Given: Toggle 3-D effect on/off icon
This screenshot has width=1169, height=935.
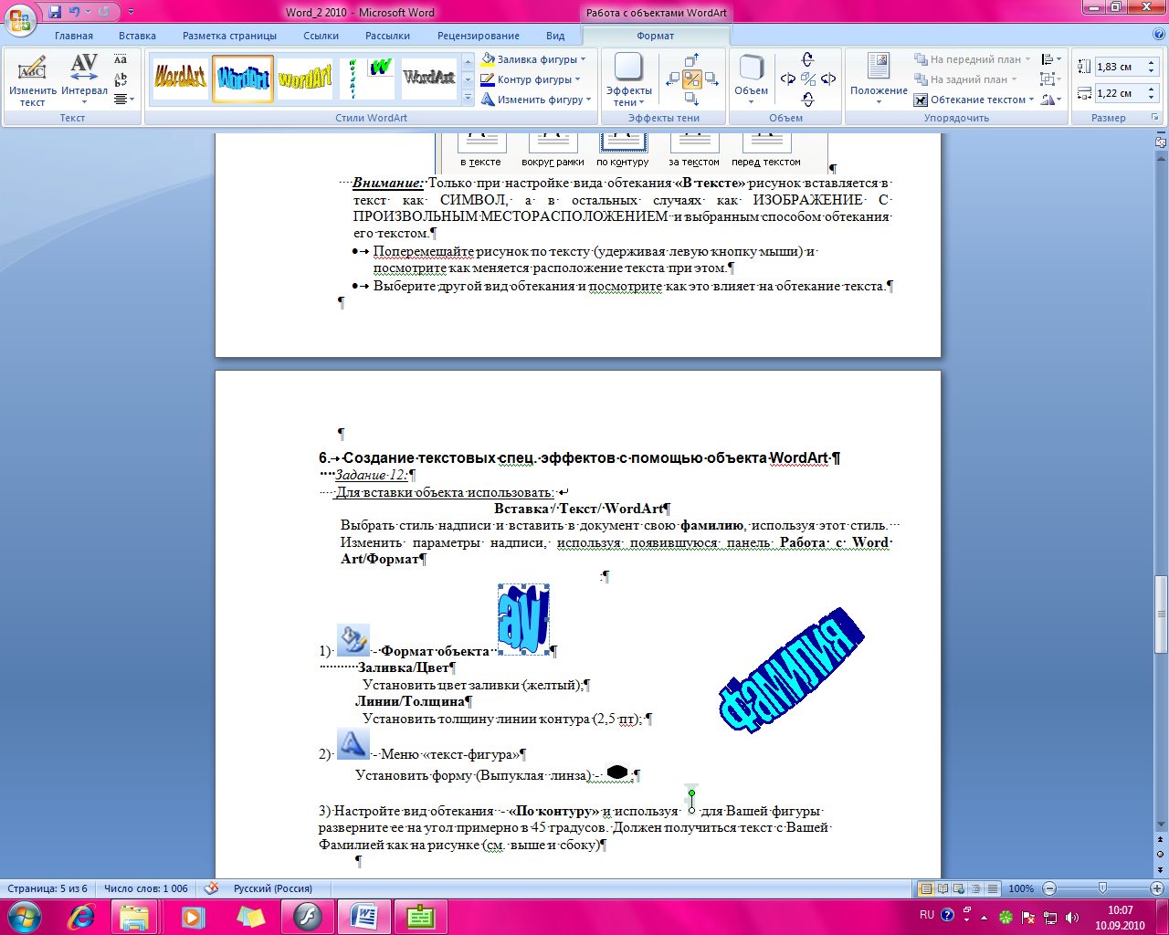Looking at the screenshot, I should point(808,79).
